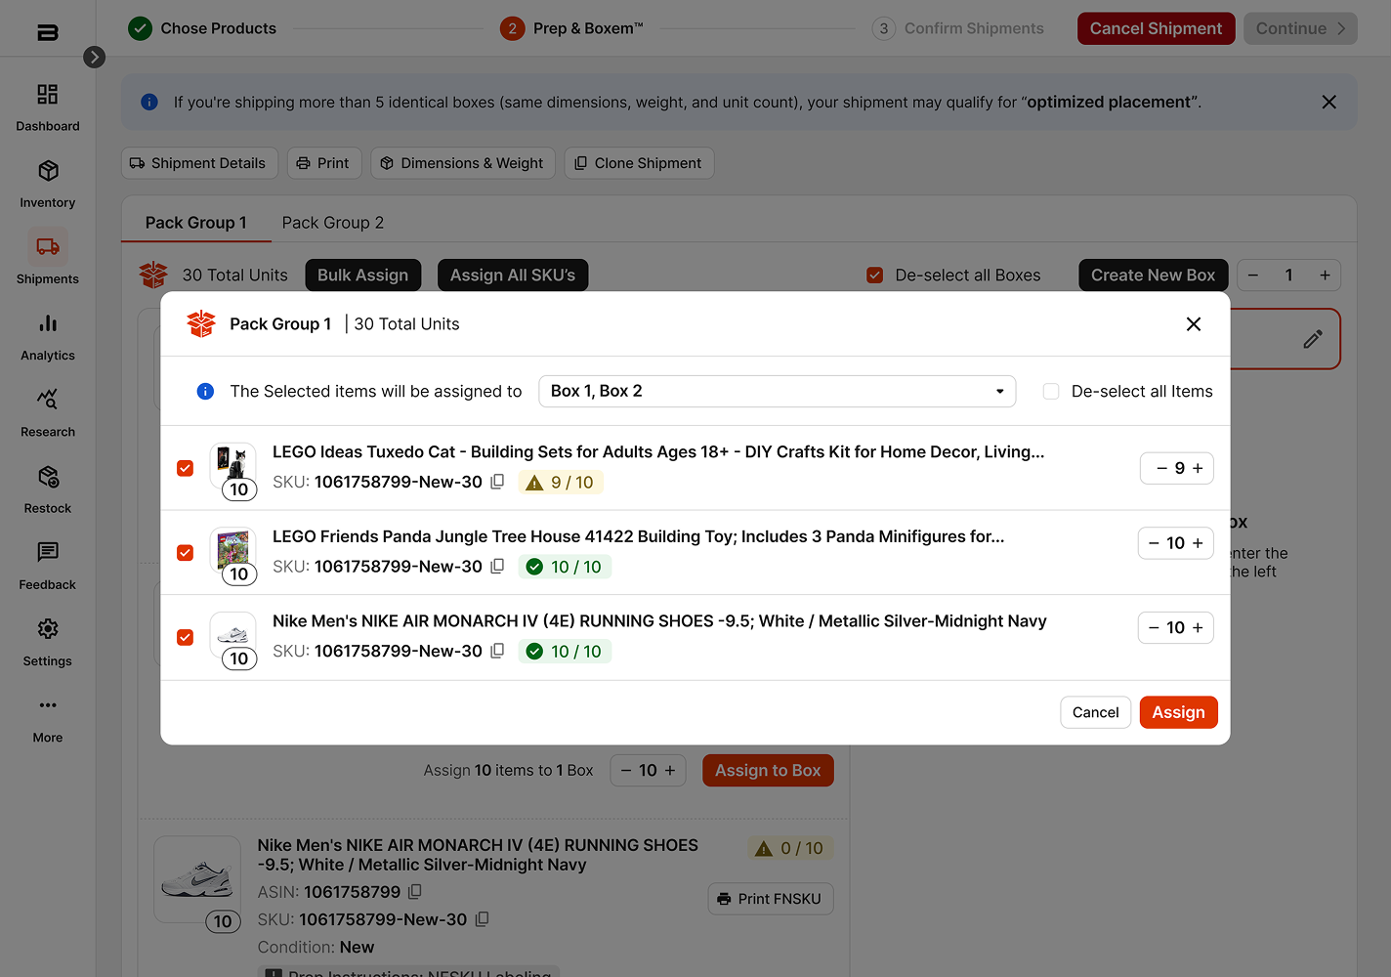
Task: Switch to Pack Group 1 tab
Action: 196,223
